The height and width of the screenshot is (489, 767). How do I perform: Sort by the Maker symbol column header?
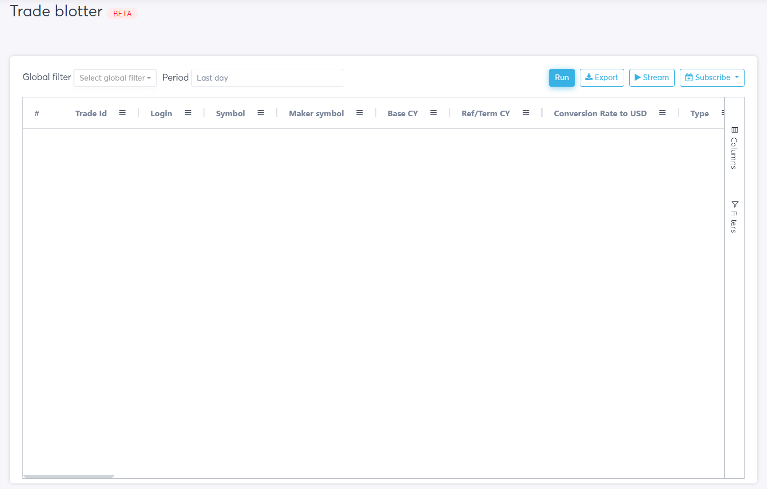(316, 113)
